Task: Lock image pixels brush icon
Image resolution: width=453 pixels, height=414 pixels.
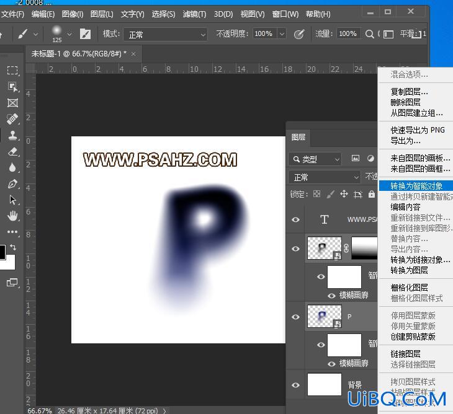Action: coord(330,194)
